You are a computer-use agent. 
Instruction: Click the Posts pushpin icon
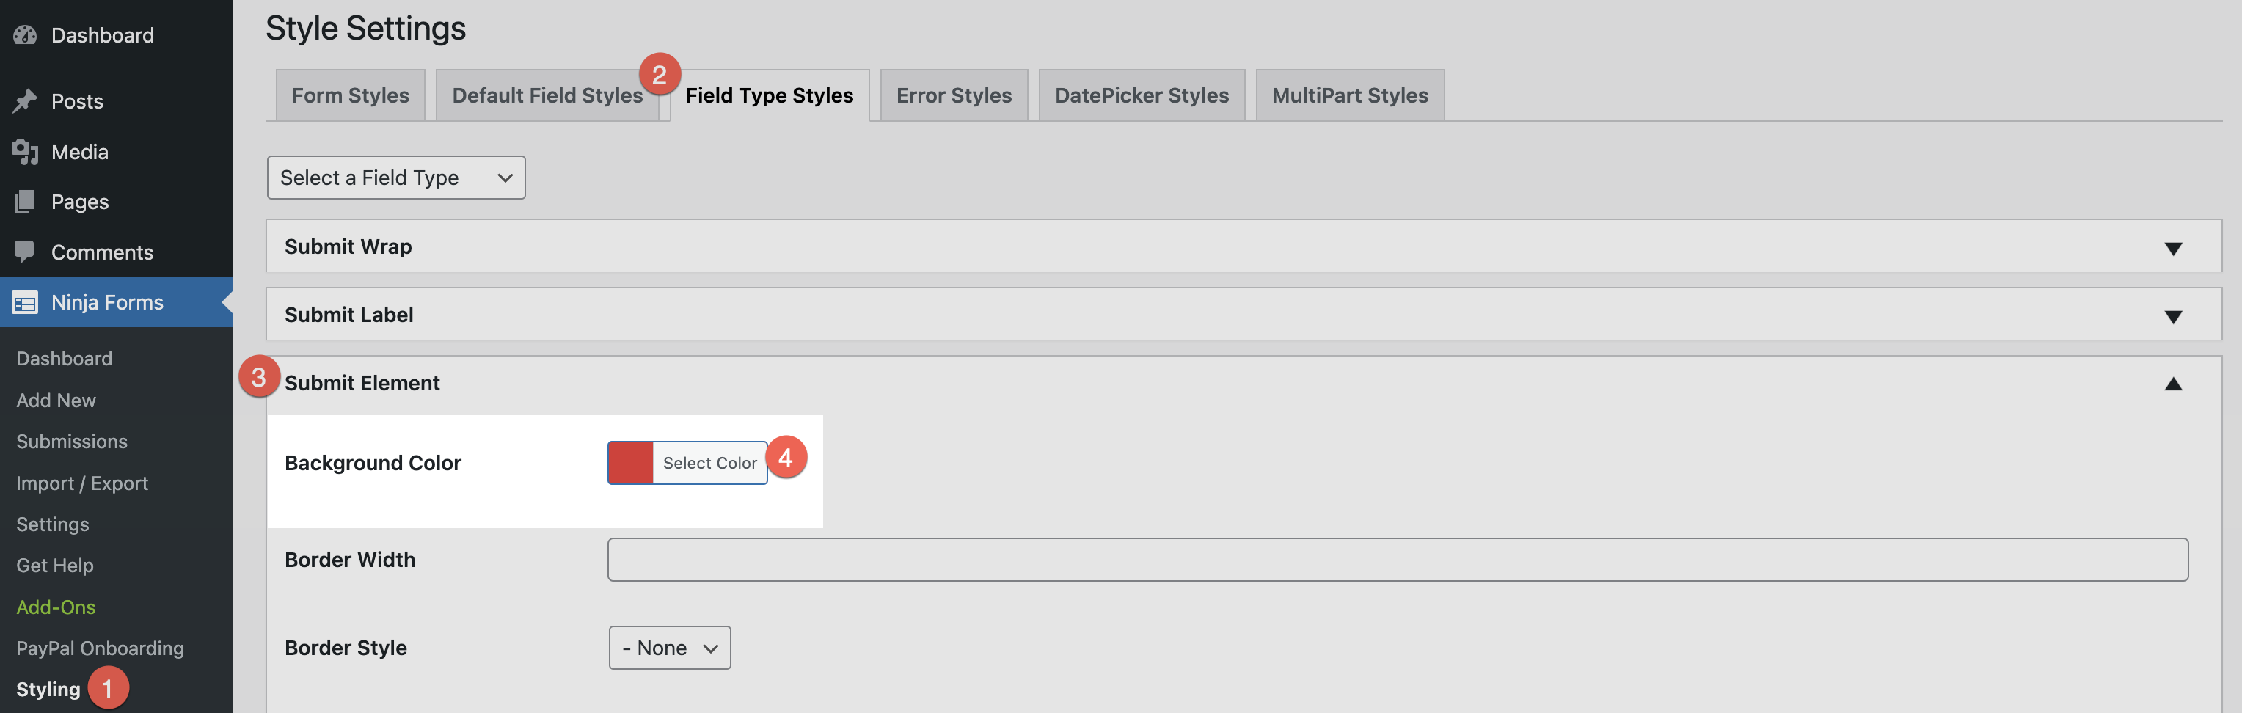point(25,101)
